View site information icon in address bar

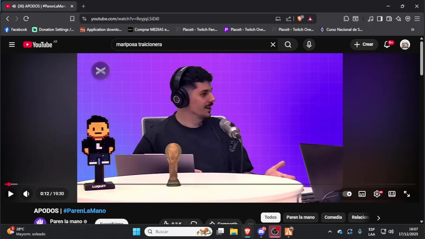[84, 19]
